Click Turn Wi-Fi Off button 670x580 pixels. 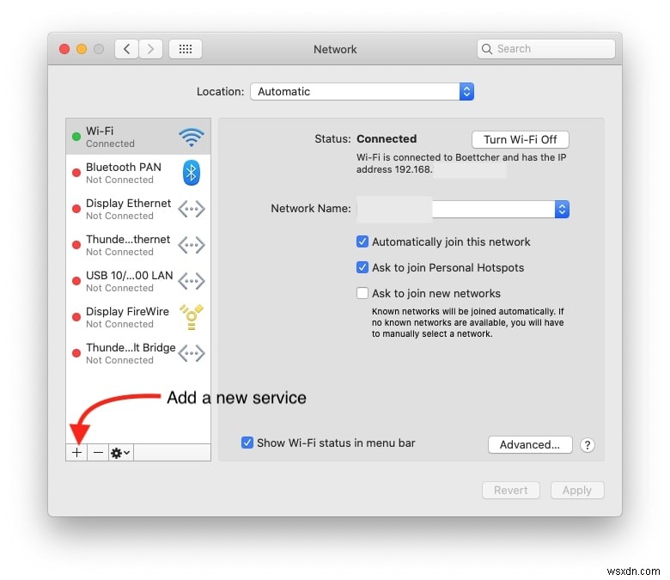point(520,139)
